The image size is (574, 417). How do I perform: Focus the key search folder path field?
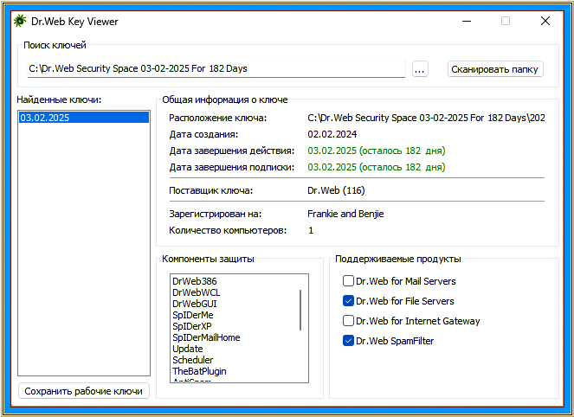tap(216, 68)
